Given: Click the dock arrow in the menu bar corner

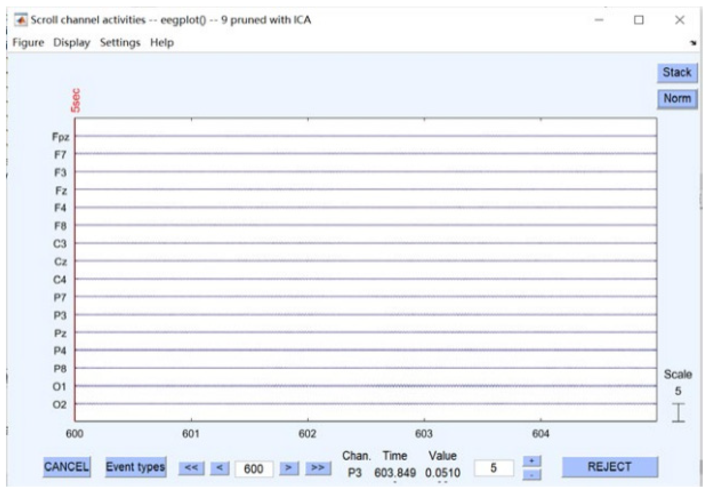Looking at the screenshot, I should point(693,43).
